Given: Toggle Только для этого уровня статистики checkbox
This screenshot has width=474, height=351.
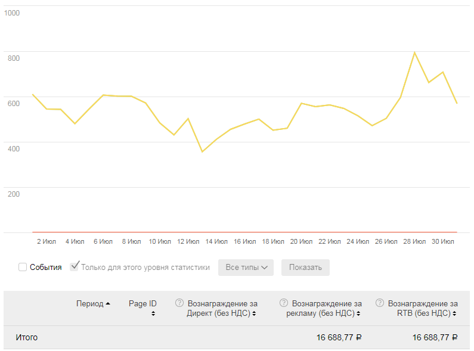Looking at the screenshot, I should (x=75, y=266).
